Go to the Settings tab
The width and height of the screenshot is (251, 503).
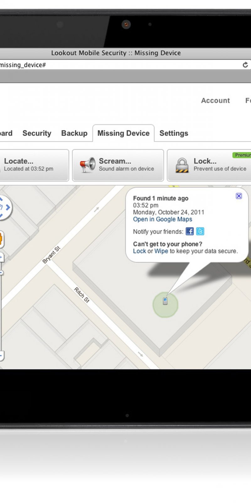coord(174,133)
